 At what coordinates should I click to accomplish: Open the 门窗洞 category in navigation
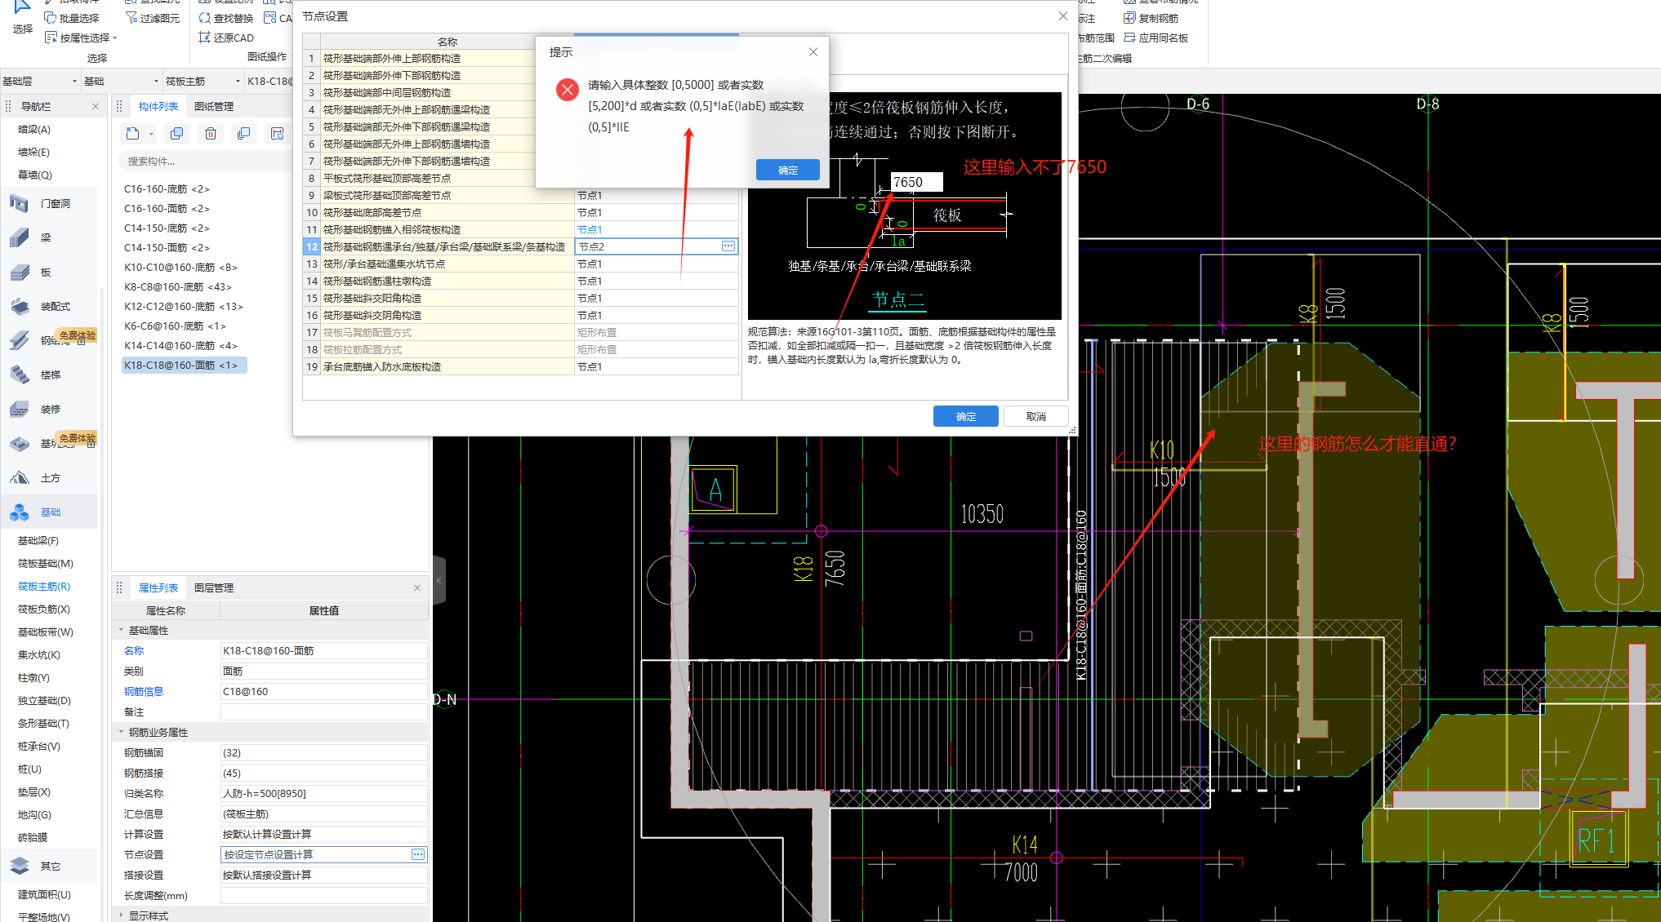[x=49, y=203]
